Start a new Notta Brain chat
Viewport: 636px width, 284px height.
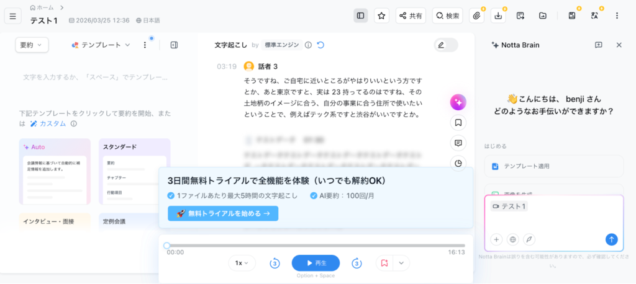click(599, 45)
